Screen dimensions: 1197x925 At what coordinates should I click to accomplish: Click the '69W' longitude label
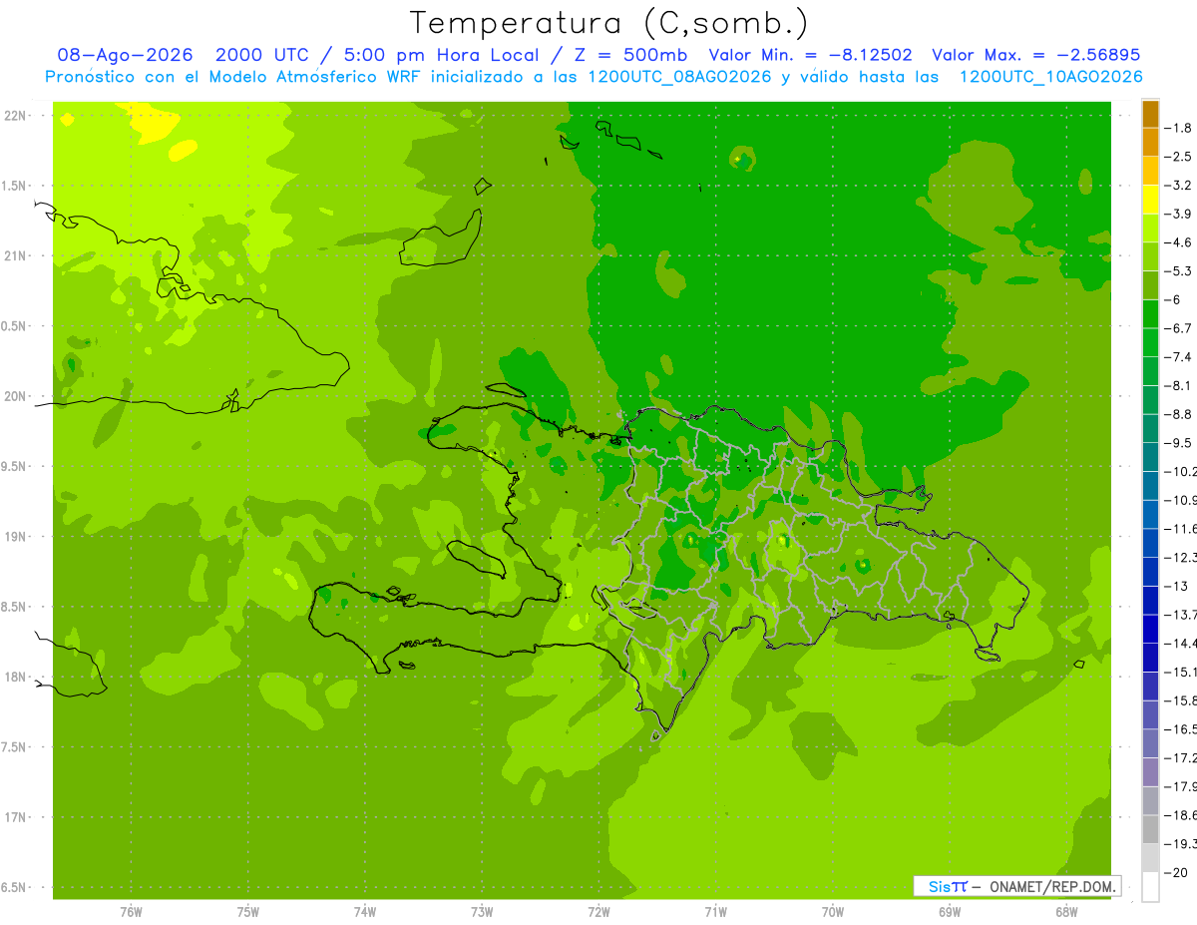950,911
